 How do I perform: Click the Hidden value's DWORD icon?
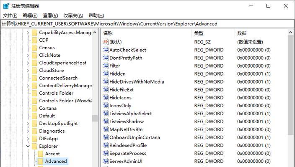(x=106, y=73)
